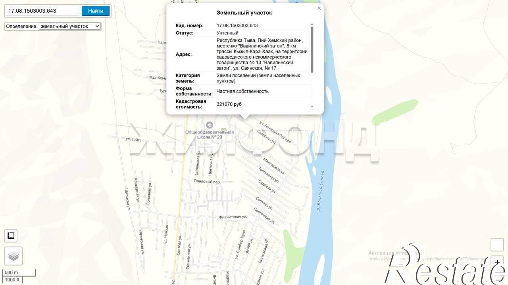
Task: Activate the ruler measurement tool
Action: coord(11,236)
